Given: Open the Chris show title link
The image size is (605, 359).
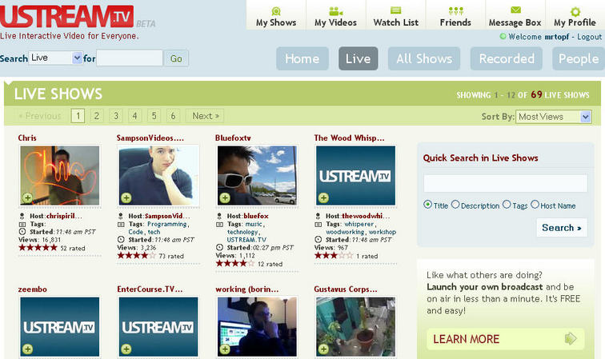Looking at the screenshot, I should pyautogui.click(x=27, y=138).
